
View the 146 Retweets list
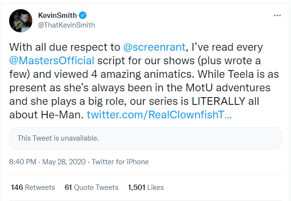pyautogui.click(x=33, y=187)
